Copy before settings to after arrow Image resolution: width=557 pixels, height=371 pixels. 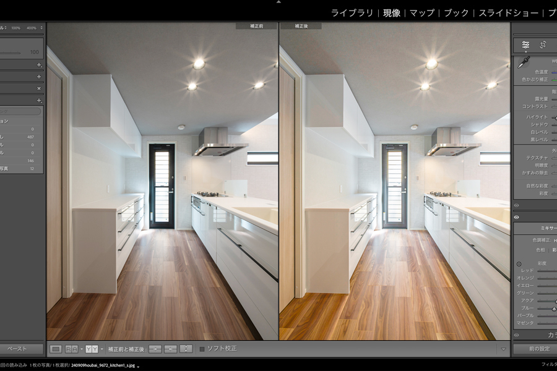(155, 349)
